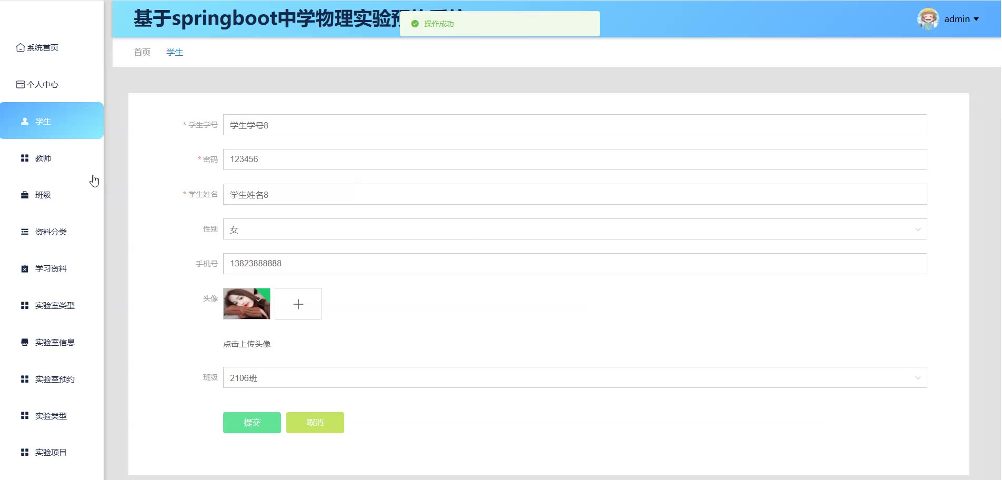Click the admin avatar picture
The height and width of the screenshot is (480, 1002).
point(928,19)
